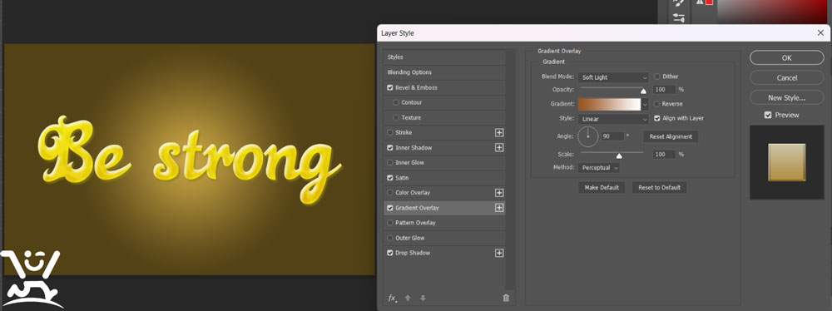
Task: Enable the Stroke checkbox
Action: coord(390,133)
